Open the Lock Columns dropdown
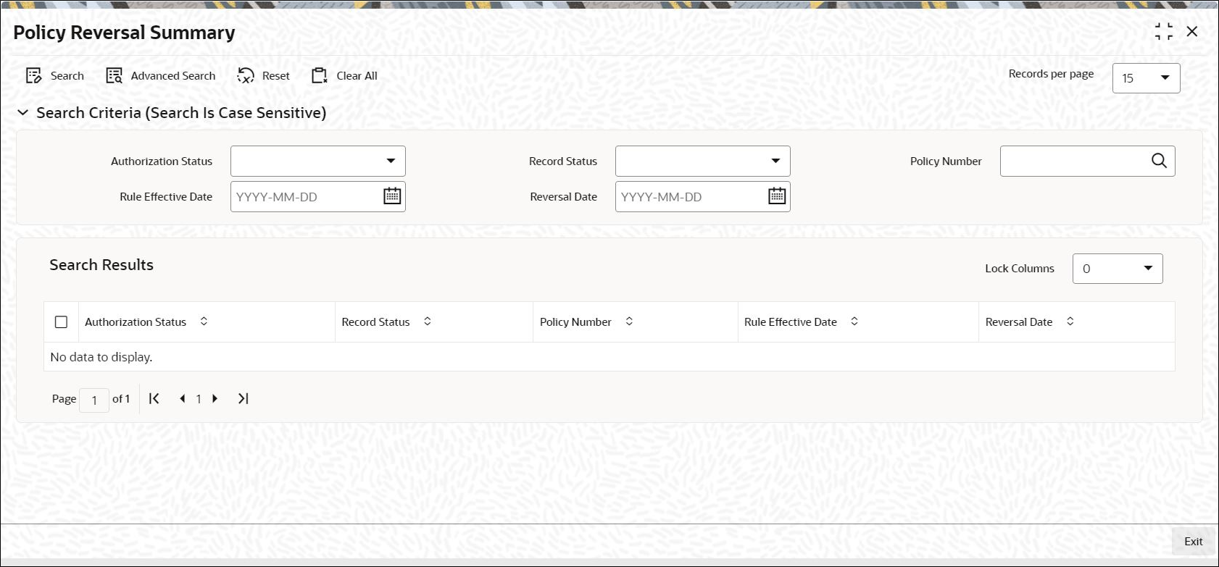1219x567 pixels. [x=1118, y=269]
